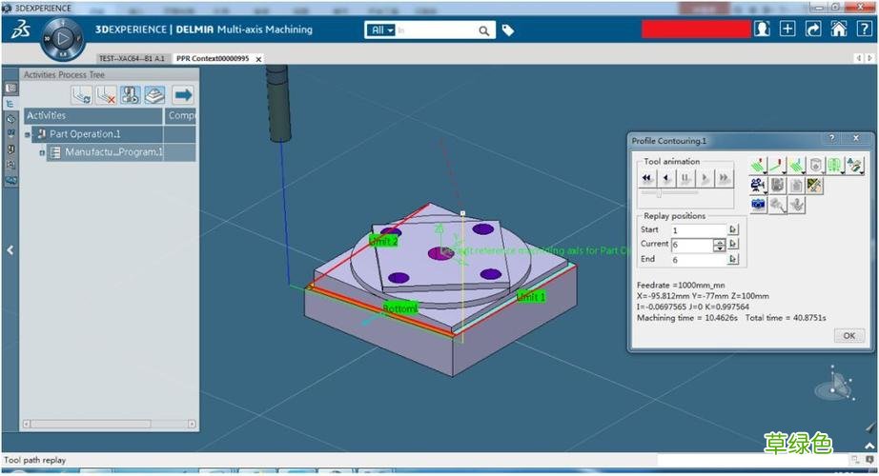Image resolution: width=879 pixels, height=476 pixels.
Task: Click the tag icon beside search
Action: point(508,30)
